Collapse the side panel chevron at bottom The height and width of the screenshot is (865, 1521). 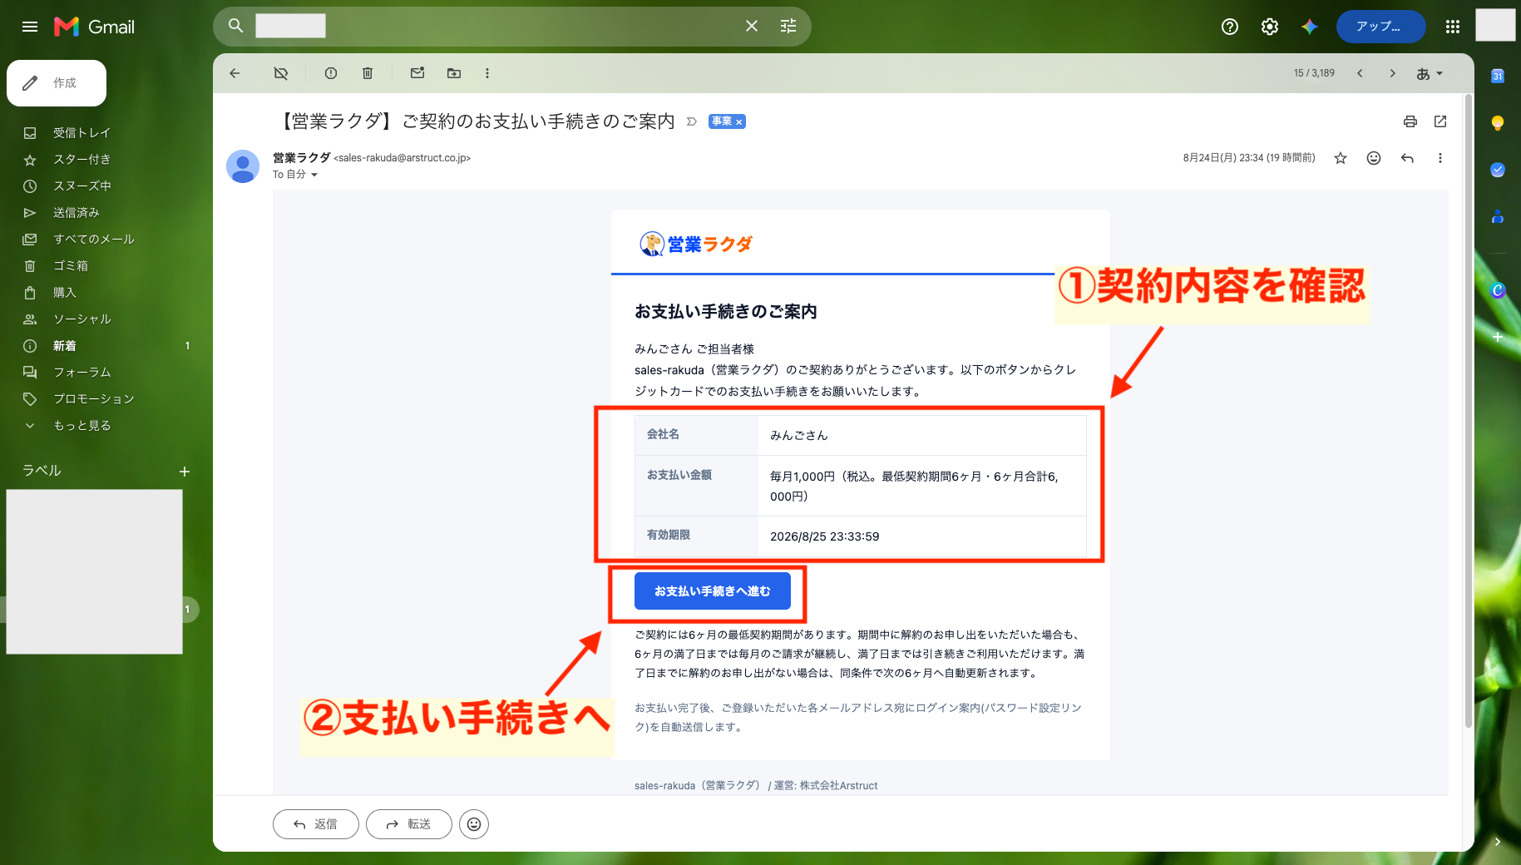tap(1498, 842)
